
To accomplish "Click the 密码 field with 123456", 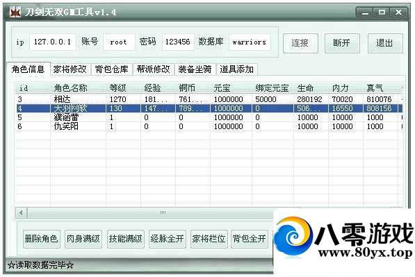I will tap(177, 42).
